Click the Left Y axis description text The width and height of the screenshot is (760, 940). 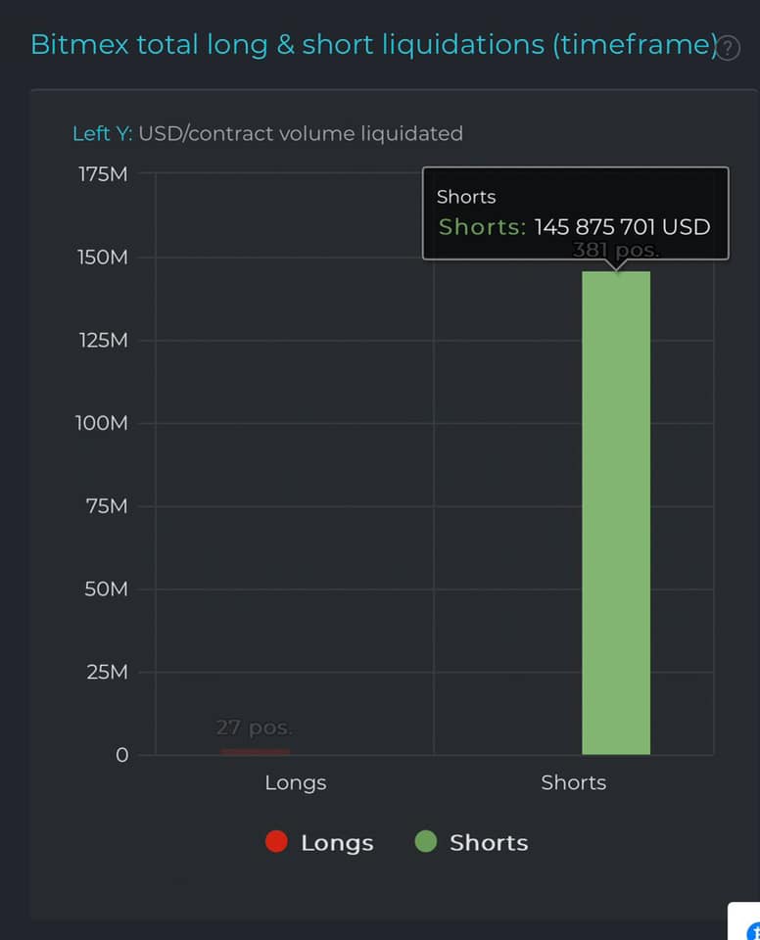(267, 133)
